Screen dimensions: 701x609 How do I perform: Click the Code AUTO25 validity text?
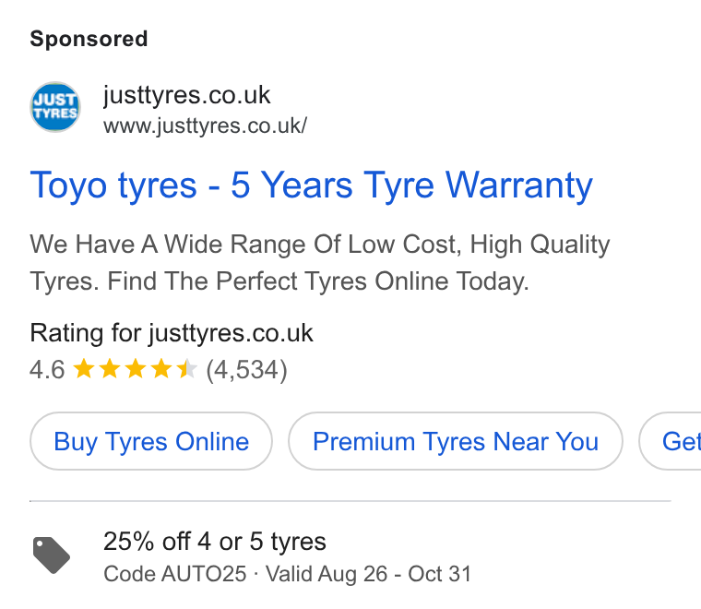click(288, 574)
